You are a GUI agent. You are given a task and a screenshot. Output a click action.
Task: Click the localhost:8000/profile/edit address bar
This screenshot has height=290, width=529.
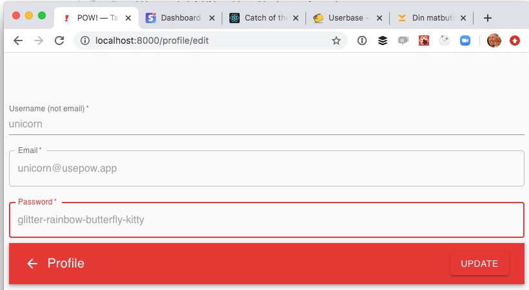pyautogui.click(x=209, y=41)
